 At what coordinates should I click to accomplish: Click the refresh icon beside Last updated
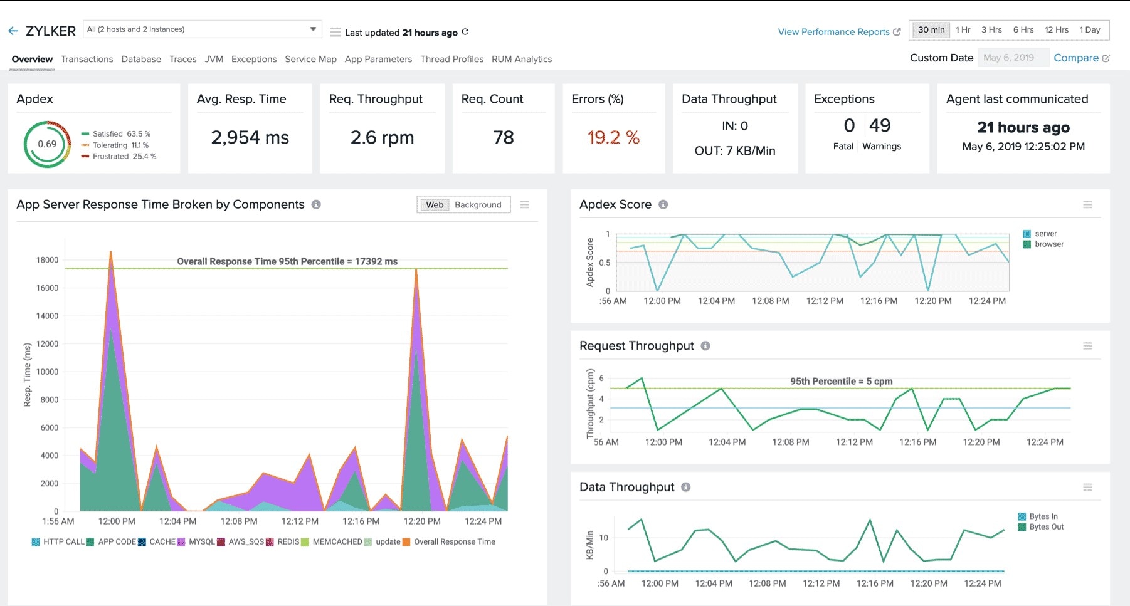coord(465,32)
